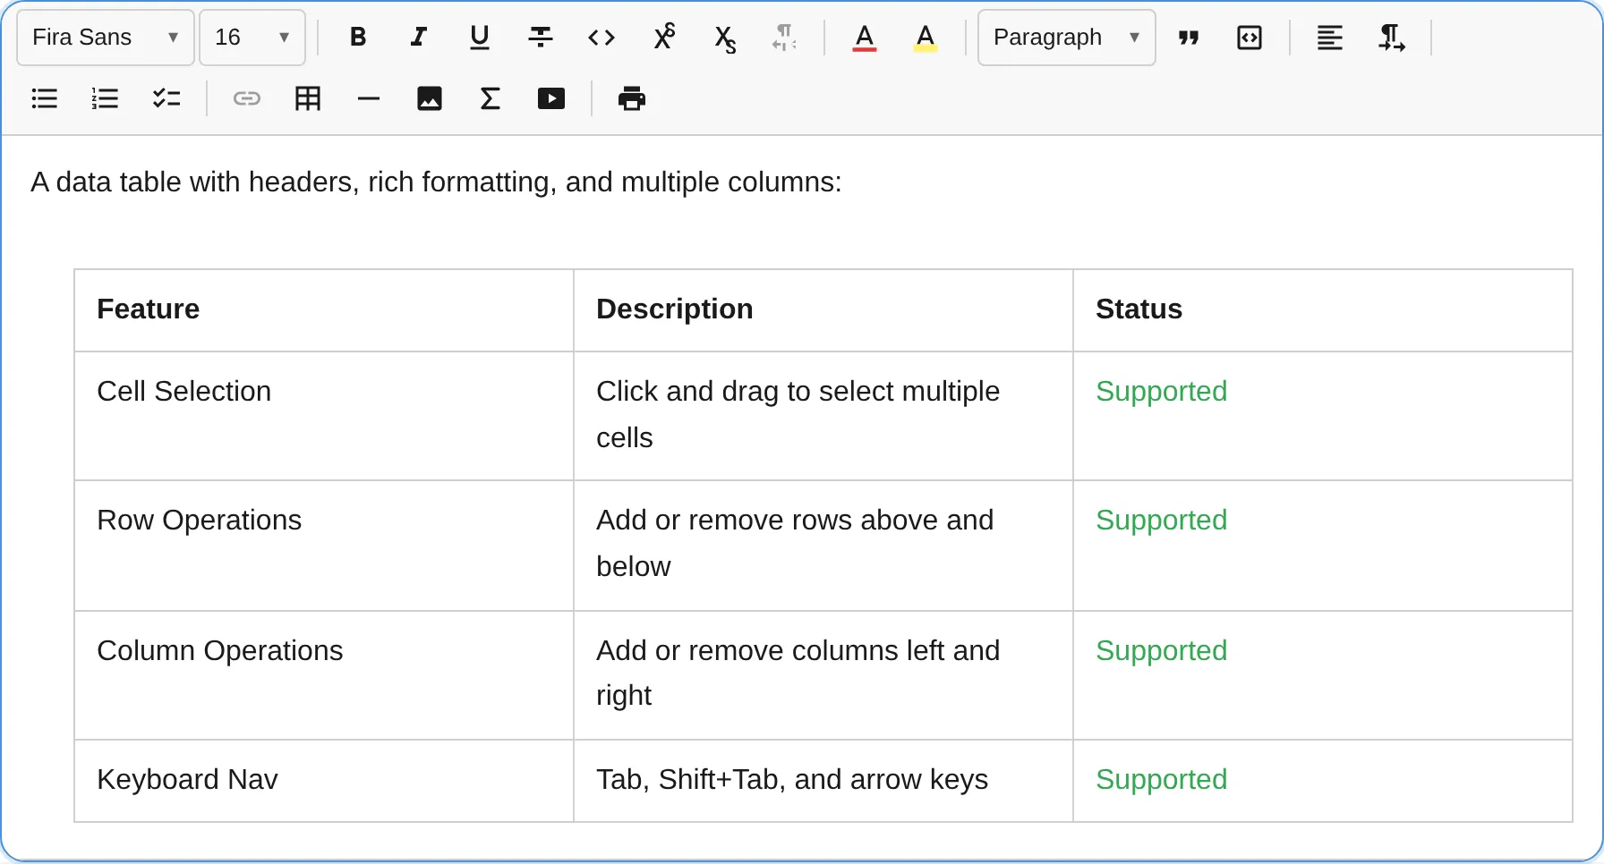Open the text color picker
Image resolution: width=1604 pixels, height=864 pixels.
[x=865, y=38]
